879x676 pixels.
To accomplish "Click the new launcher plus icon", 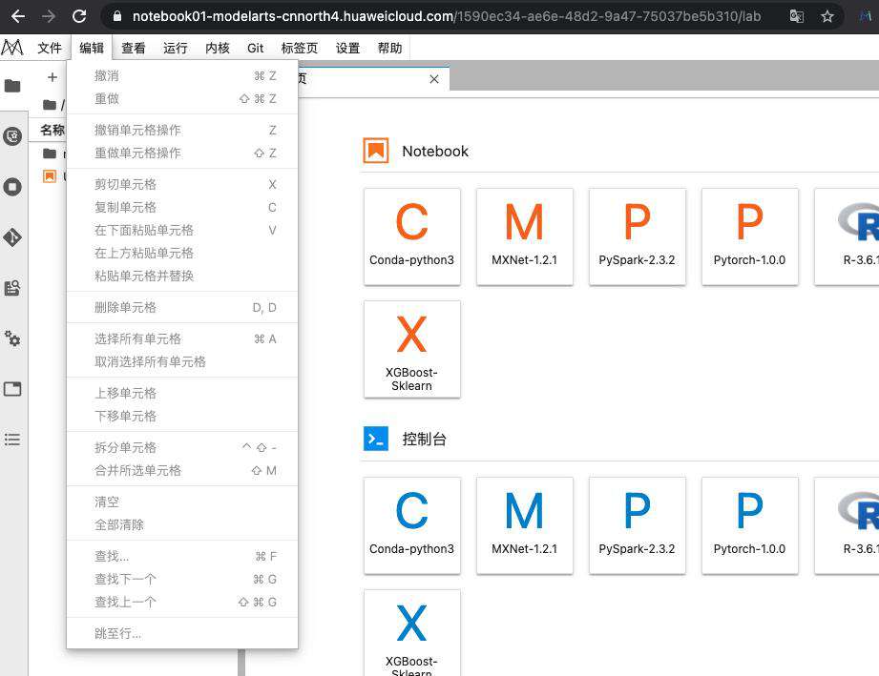I will click(52, 77).
